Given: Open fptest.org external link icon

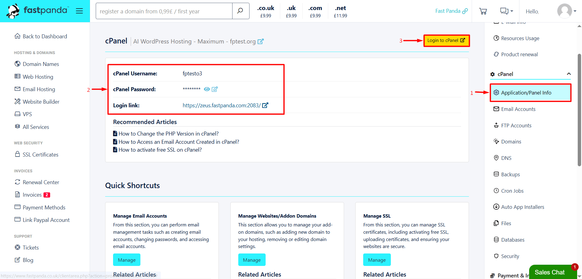Looking at the screenshot, I should coord(260,41).
